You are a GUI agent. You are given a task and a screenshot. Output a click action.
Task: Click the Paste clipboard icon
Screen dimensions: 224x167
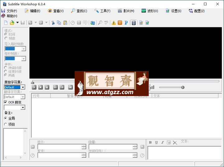point(65,23)
